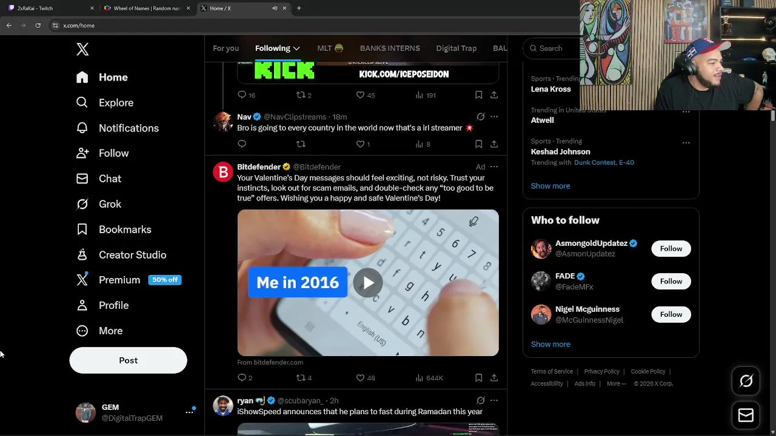Switch to For you tab
This screenshot has width=776, height=436.
coord(226,48)
